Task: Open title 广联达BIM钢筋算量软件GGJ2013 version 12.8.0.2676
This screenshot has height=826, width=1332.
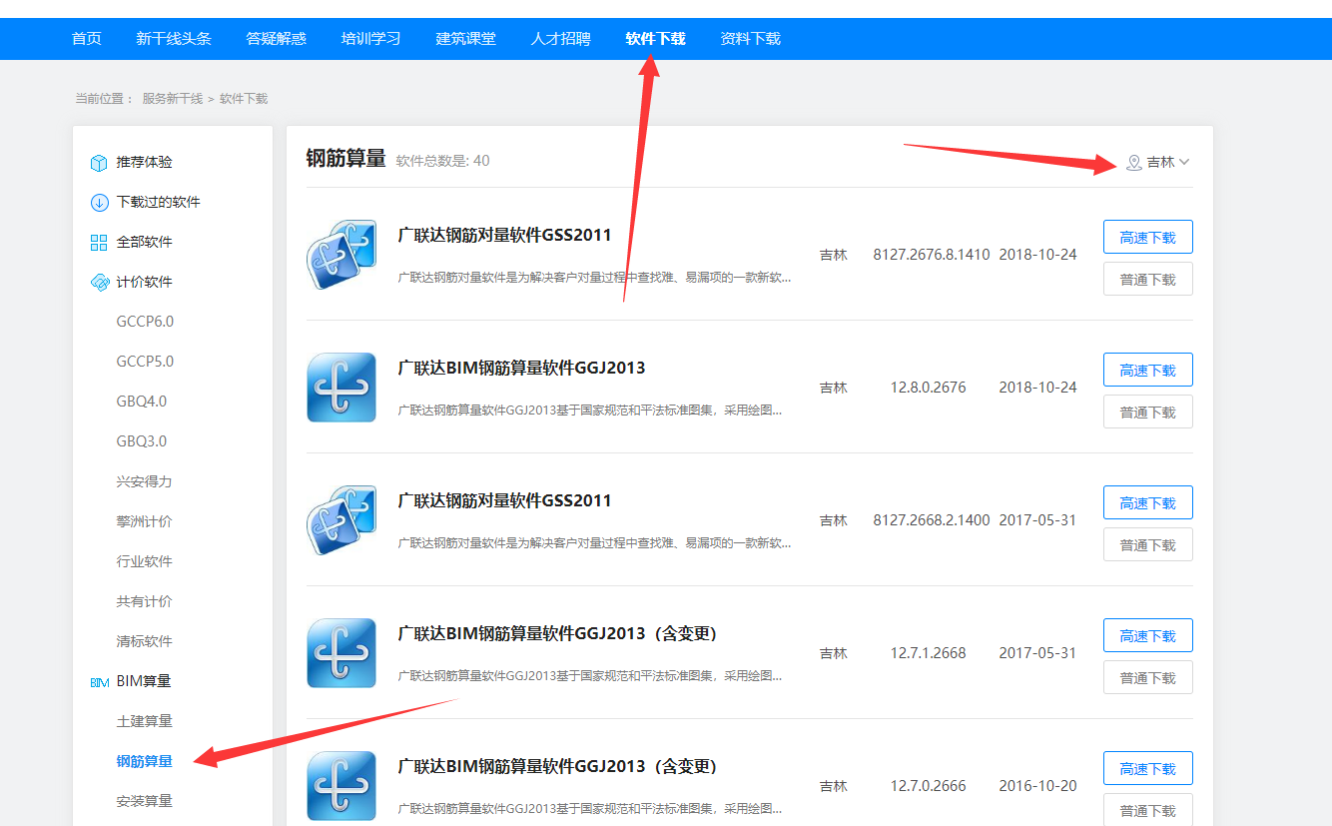Action: pyautogui.click(x=521, y=369)
